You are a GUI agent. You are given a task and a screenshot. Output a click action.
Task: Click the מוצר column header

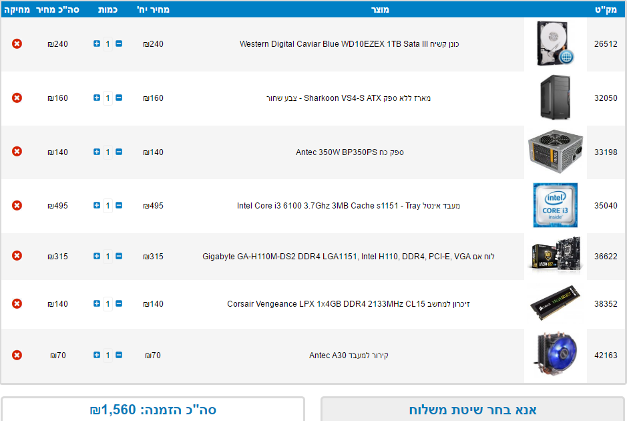pos(380,9)
